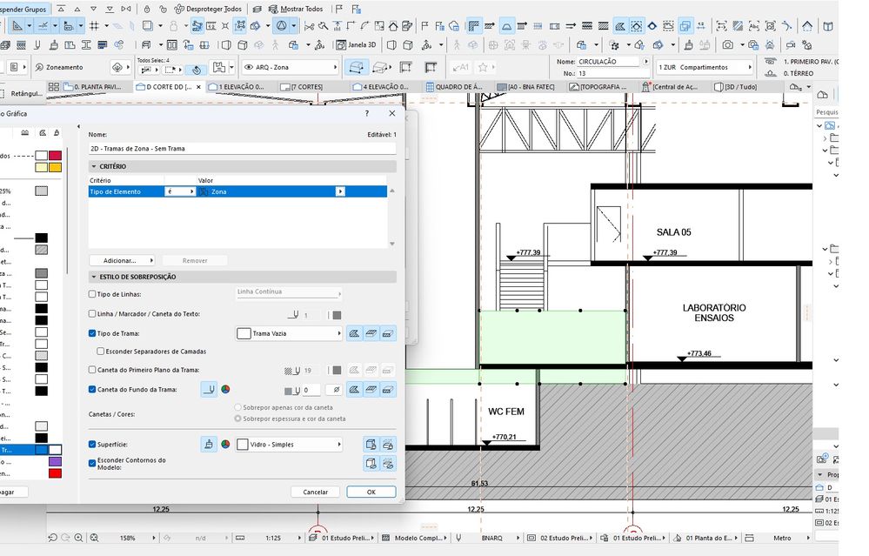This screenshot has width=869, height=556.
Task: Open the 1 ZUR Compartimentos category dropdown
Action: pos(705,67)
